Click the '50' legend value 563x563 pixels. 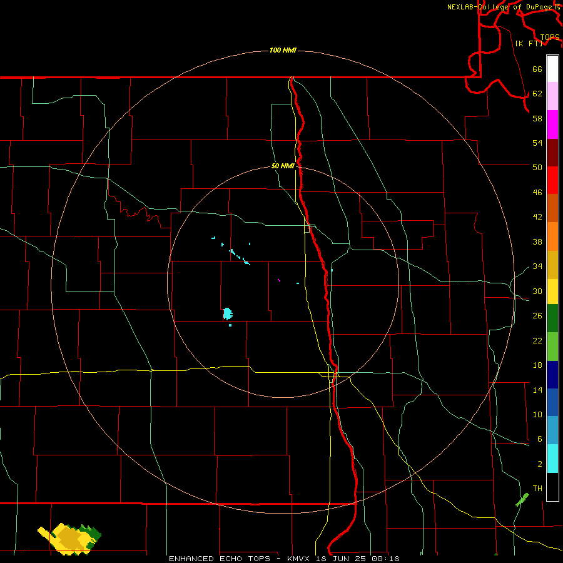pyautogui.click(x=537, y=167)
